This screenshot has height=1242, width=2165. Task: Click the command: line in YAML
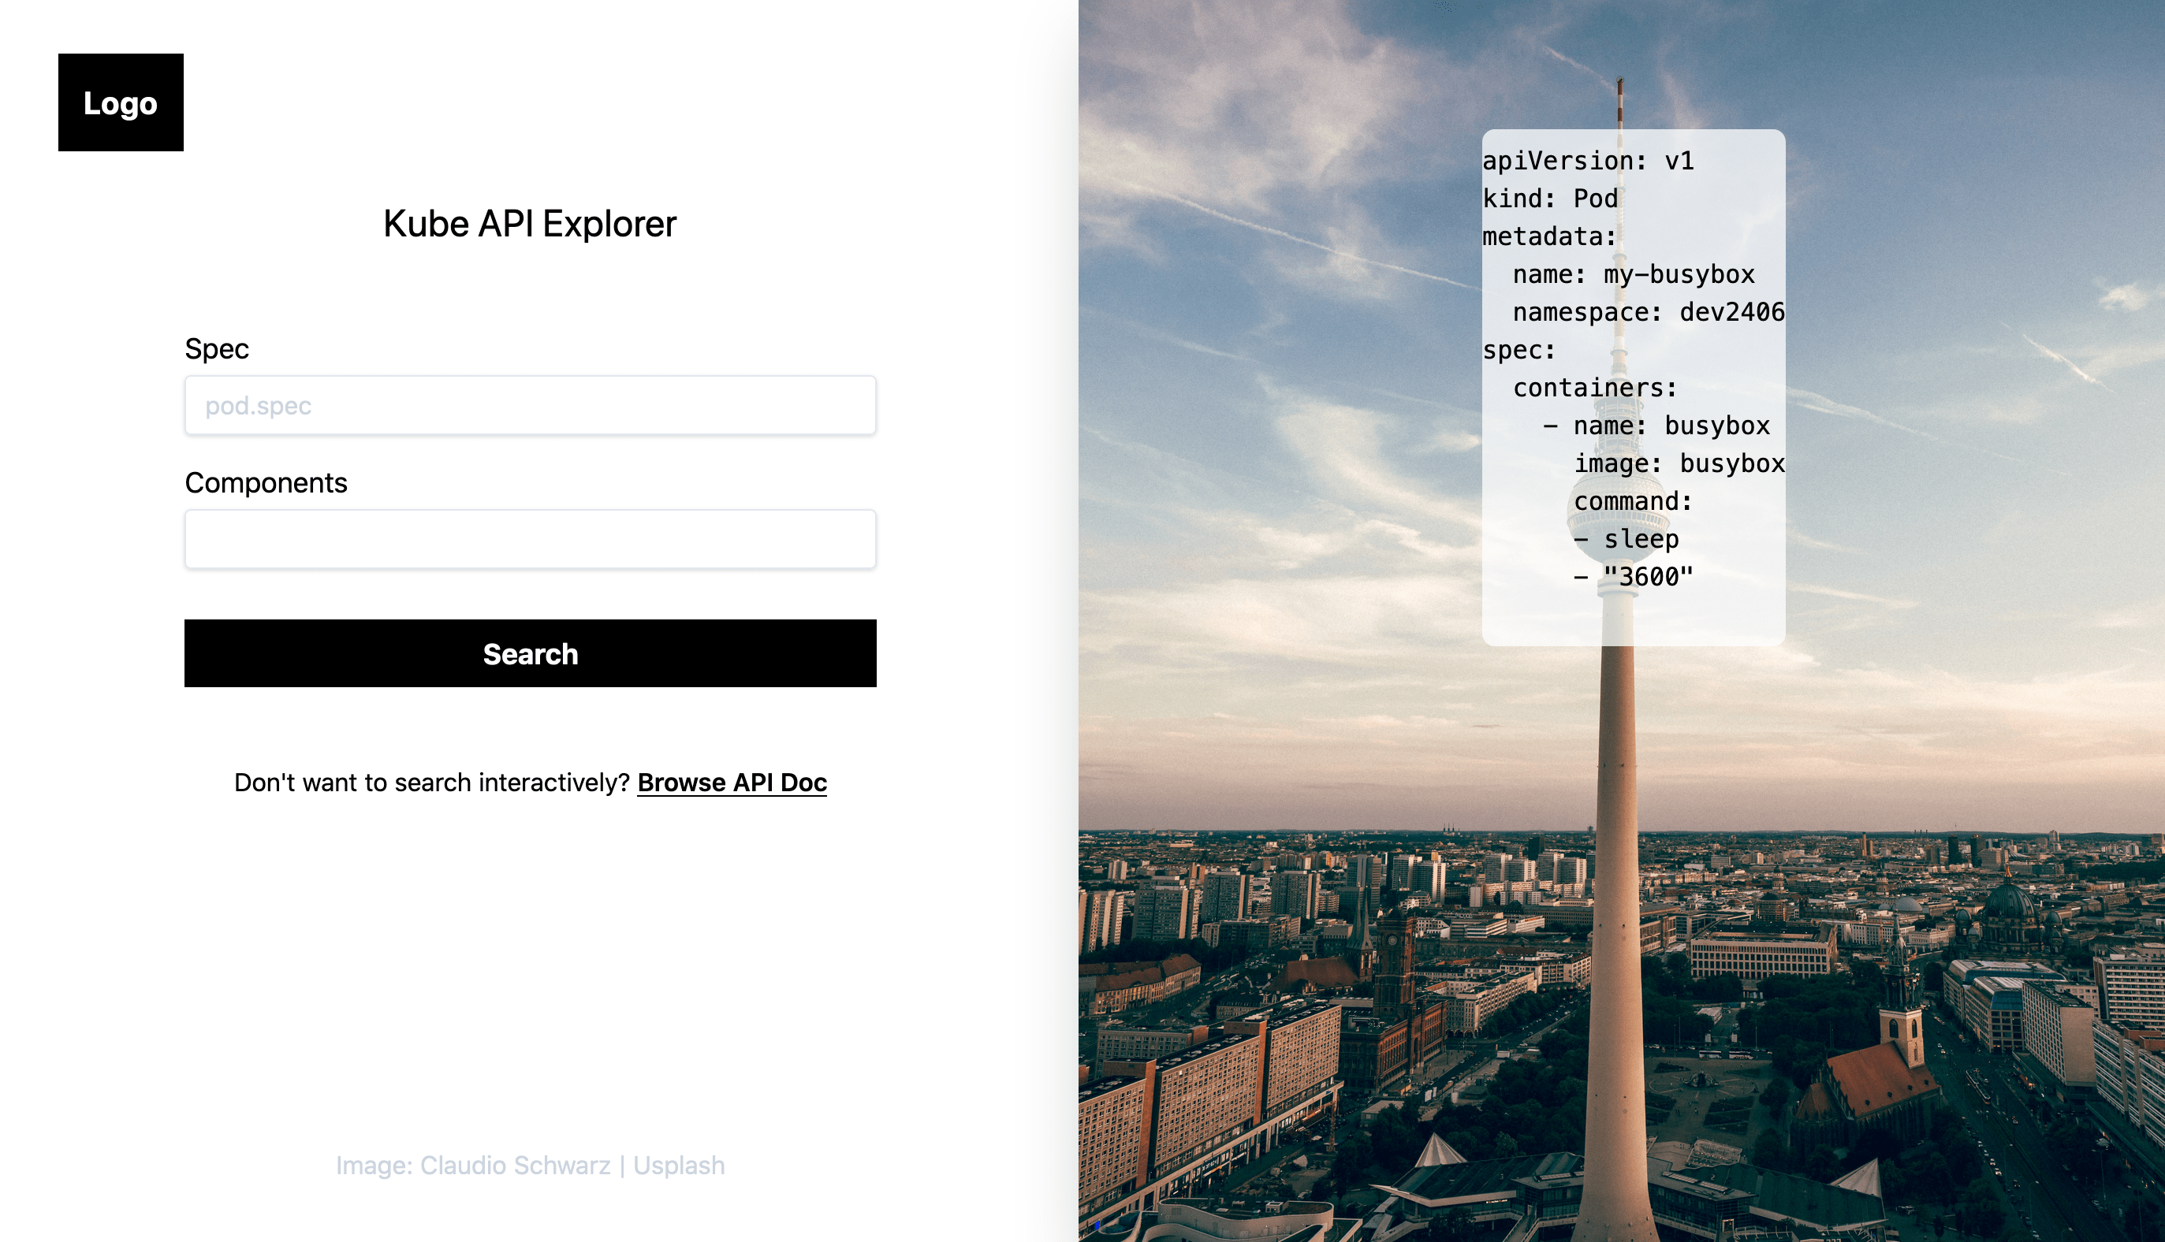pos(1633,500)
